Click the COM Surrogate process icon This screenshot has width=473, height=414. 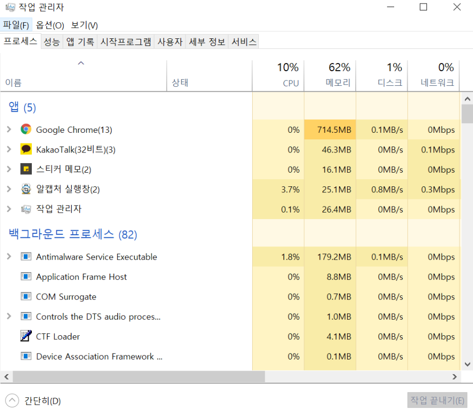pyautogui.click(x=26, y=296)
